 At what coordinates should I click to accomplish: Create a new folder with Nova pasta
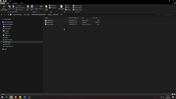coord(46,8)
